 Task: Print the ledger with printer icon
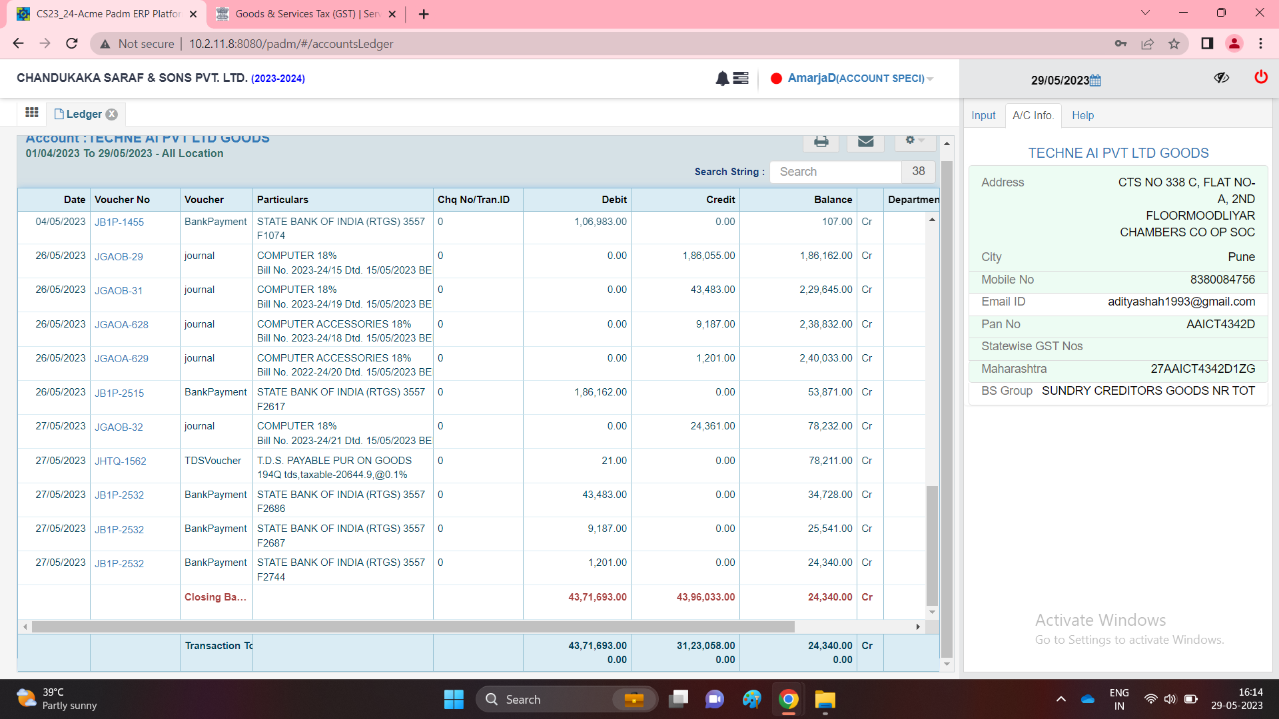[821, 141]
